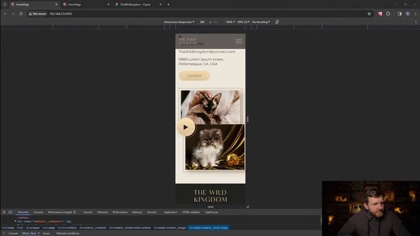Click the viewport corner resize handle
420x236 pixels.
(x=247, y=206)
